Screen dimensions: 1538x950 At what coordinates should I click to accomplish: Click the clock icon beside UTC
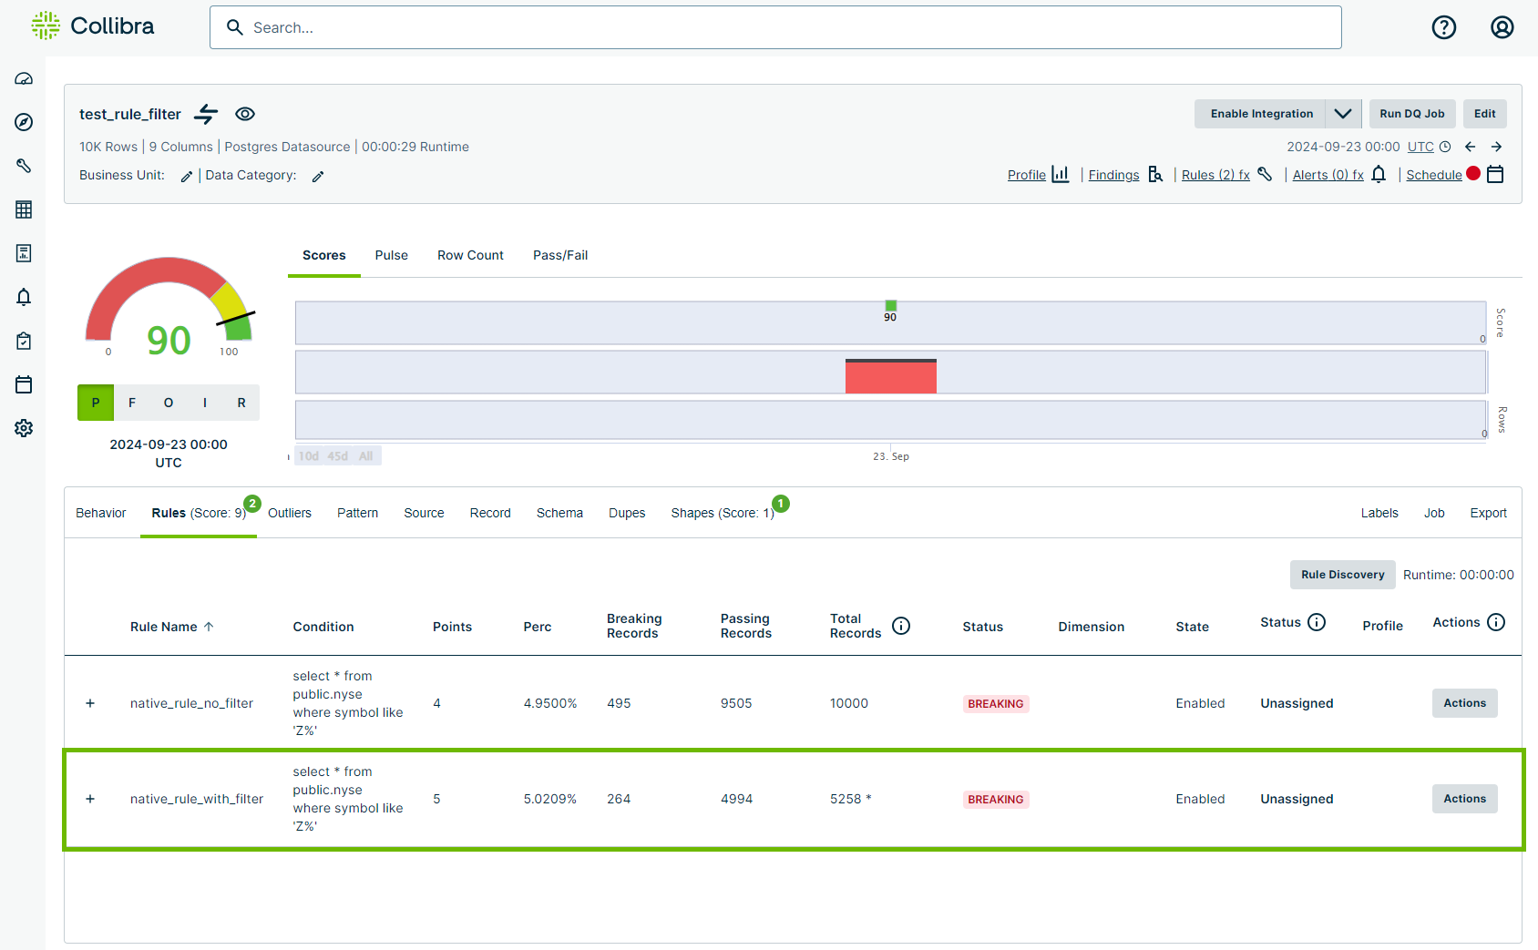(x=1445, y=147)
